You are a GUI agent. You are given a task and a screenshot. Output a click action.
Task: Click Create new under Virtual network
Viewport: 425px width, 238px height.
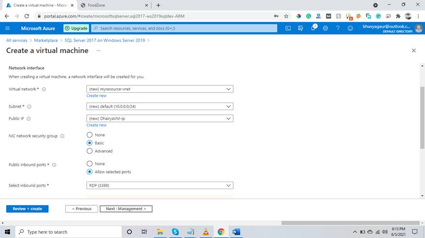[x=97, y=96]
